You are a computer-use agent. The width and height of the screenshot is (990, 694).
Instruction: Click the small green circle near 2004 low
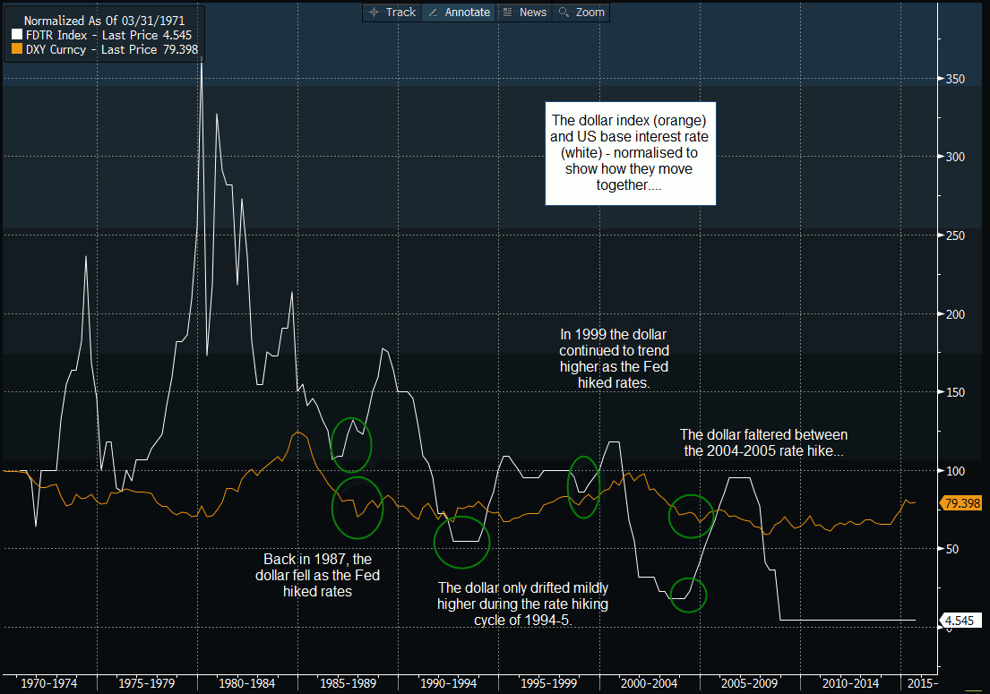(x=688, y=595)
